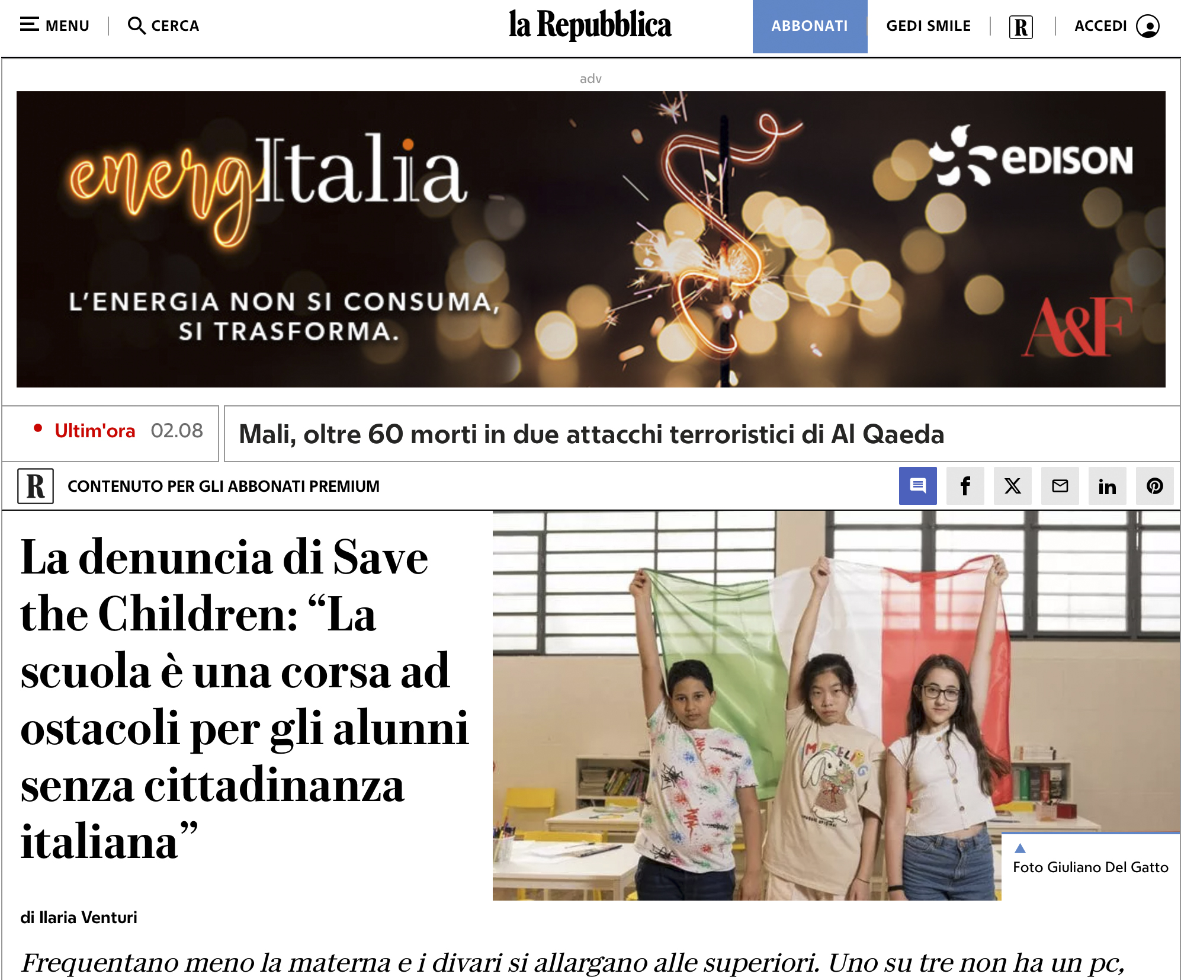Share the article via email envelope
The width and height of the screenshot is (1181, 980).
[1060, 486]
